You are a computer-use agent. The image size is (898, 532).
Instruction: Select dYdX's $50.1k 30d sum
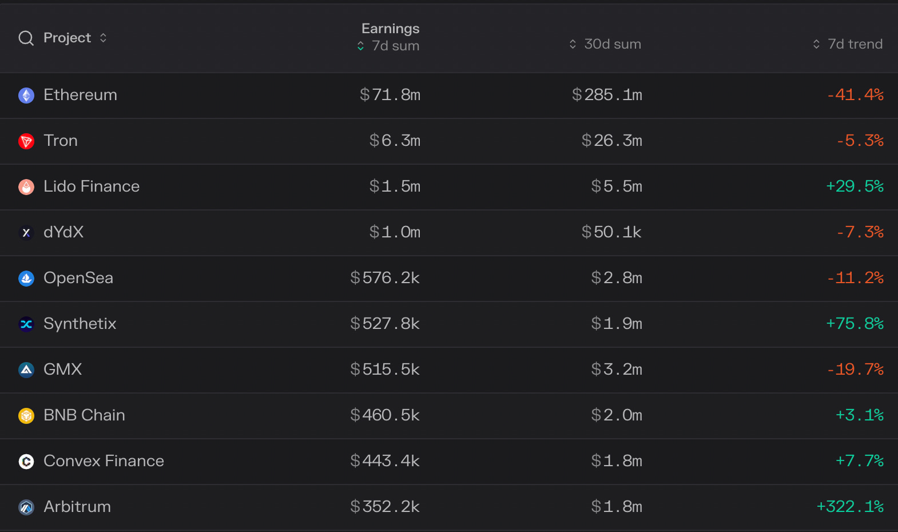pos(611,232)
